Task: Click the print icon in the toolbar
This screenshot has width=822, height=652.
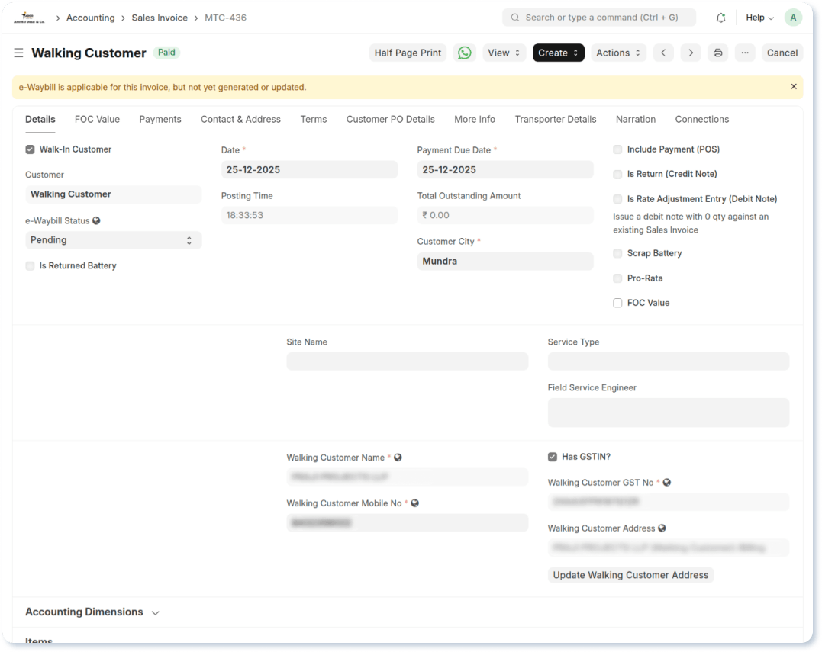Action: click(717, 53)
